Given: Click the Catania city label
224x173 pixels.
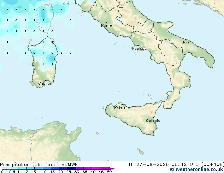Looking at the screenshot, I should (x=153, y=121).
